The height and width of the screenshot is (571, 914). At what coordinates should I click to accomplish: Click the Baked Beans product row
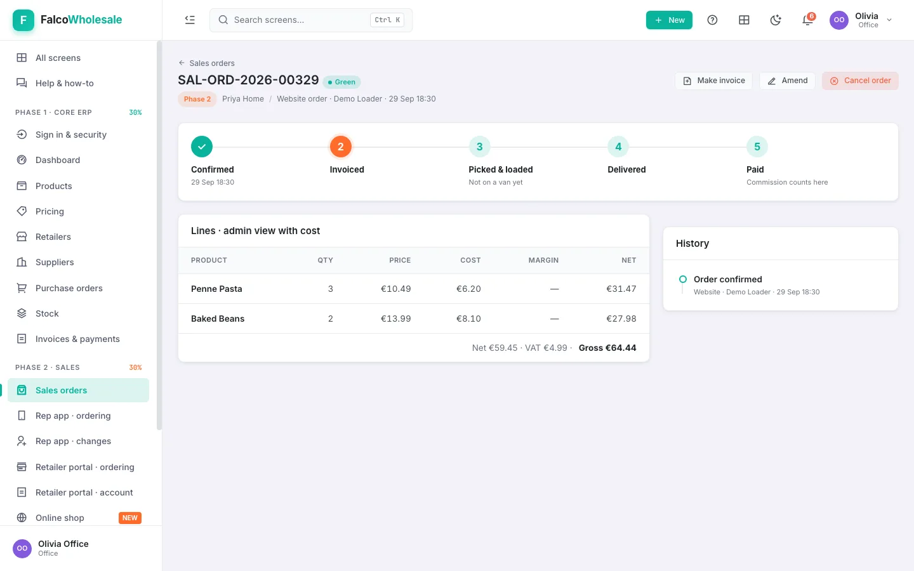pos(414,318)
